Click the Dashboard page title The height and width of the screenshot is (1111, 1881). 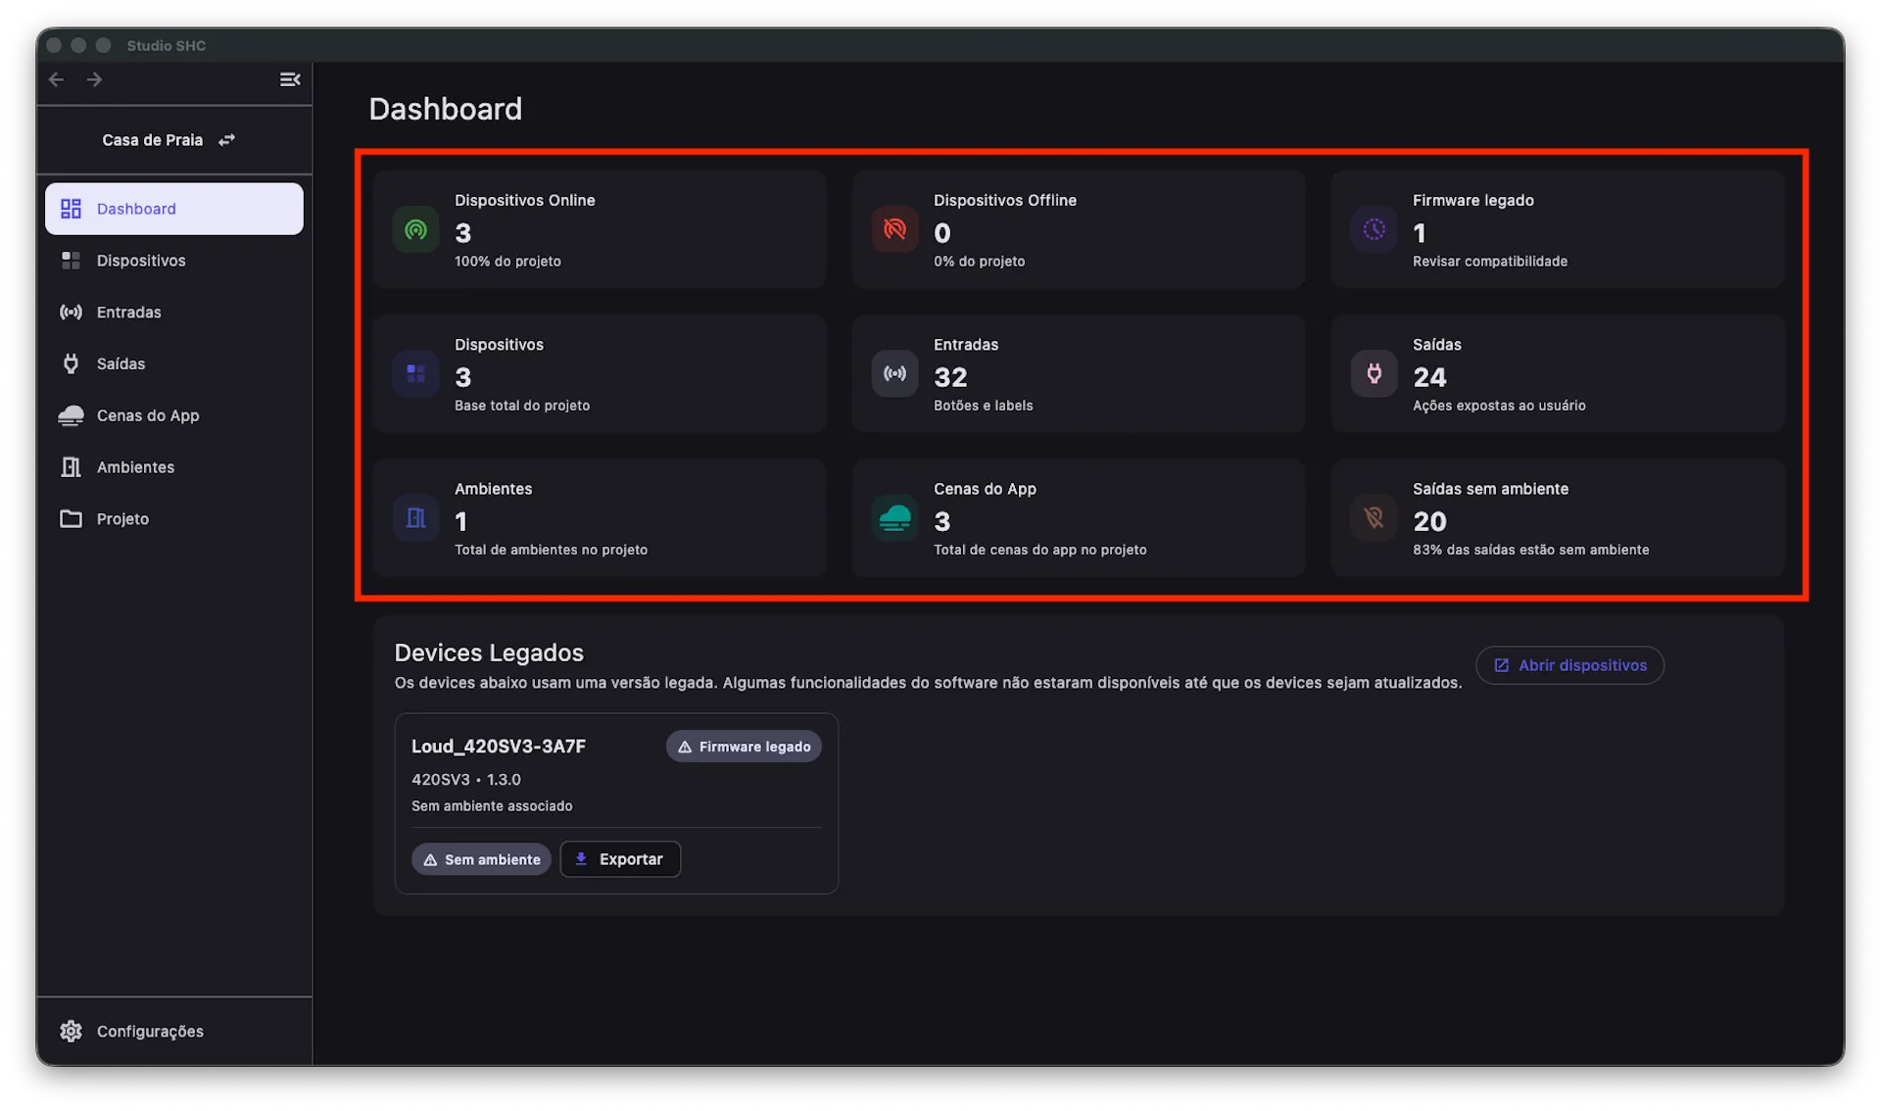446,109
